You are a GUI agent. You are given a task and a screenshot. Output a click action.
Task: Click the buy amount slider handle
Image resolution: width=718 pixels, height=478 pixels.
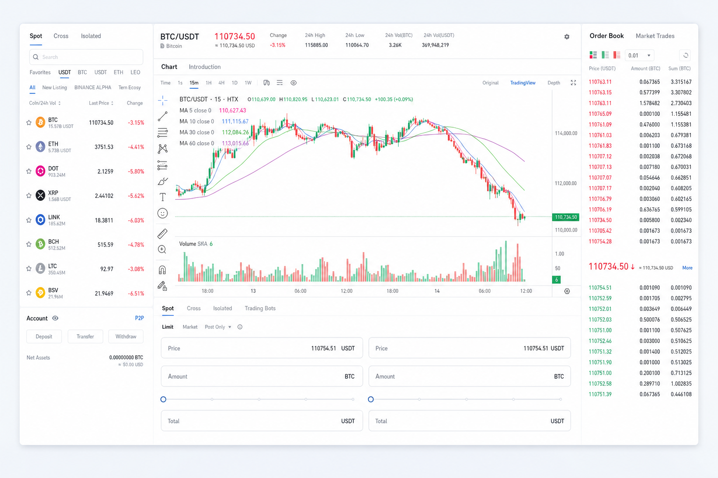click(x=163, y=400)
